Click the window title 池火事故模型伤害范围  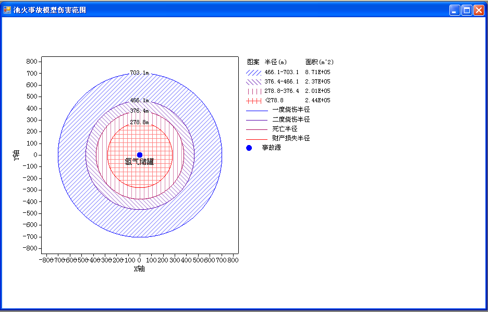coord(50,10)
